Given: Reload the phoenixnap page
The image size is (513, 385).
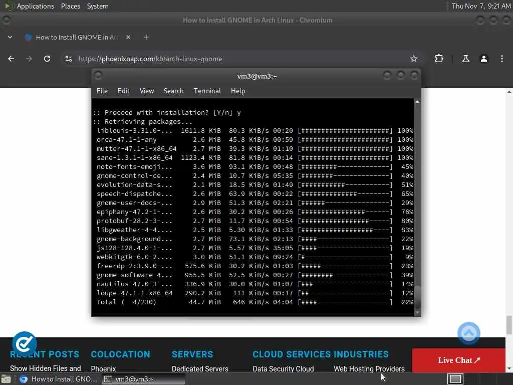Looking at the screenshot, I should tap(47, 59).
